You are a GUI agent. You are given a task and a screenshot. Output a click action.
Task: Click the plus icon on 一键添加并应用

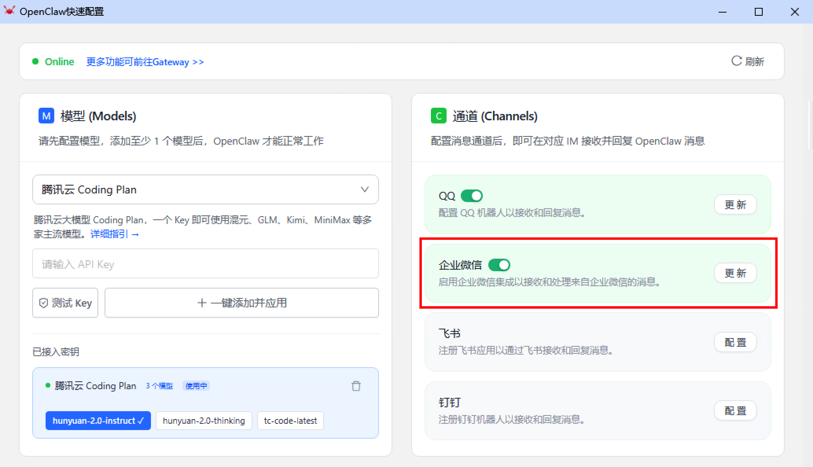click(202, 303)
